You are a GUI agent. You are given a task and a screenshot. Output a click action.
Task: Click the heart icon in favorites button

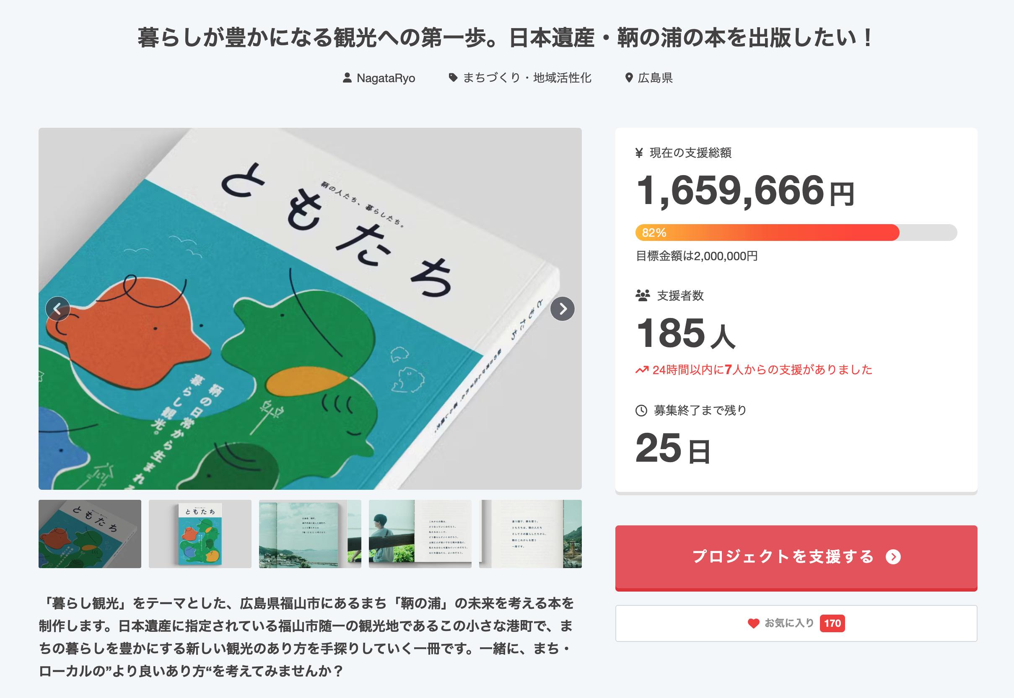coord(753,623)
